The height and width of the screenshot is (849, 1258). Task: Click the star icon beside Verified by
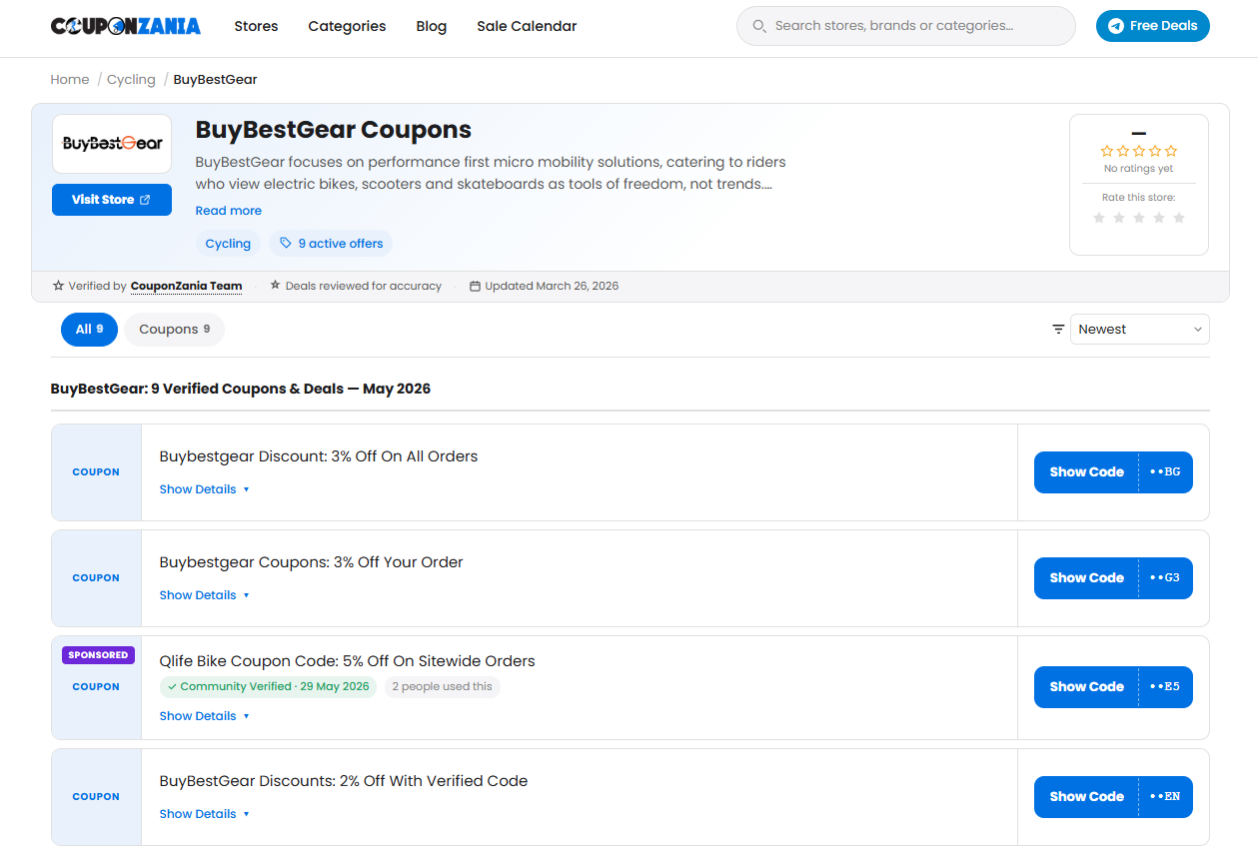click(x=58, y=286)
